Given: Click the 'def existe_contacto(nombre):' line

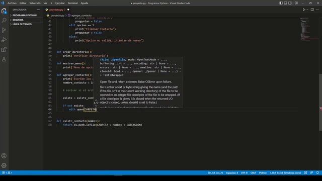Looking at the screenshot, I should click(x=78, y=121).
